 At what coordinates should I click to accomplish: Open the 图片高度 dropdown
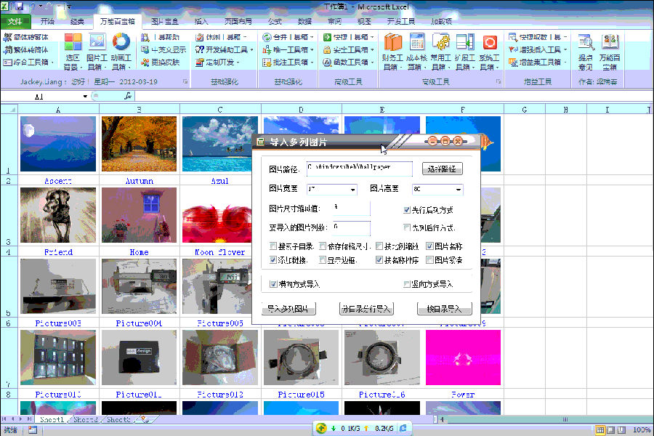pos(458,190)
